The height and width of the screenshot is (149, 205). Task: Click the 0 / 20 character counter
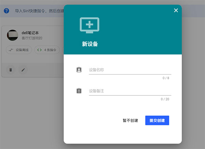click(165, 99)
